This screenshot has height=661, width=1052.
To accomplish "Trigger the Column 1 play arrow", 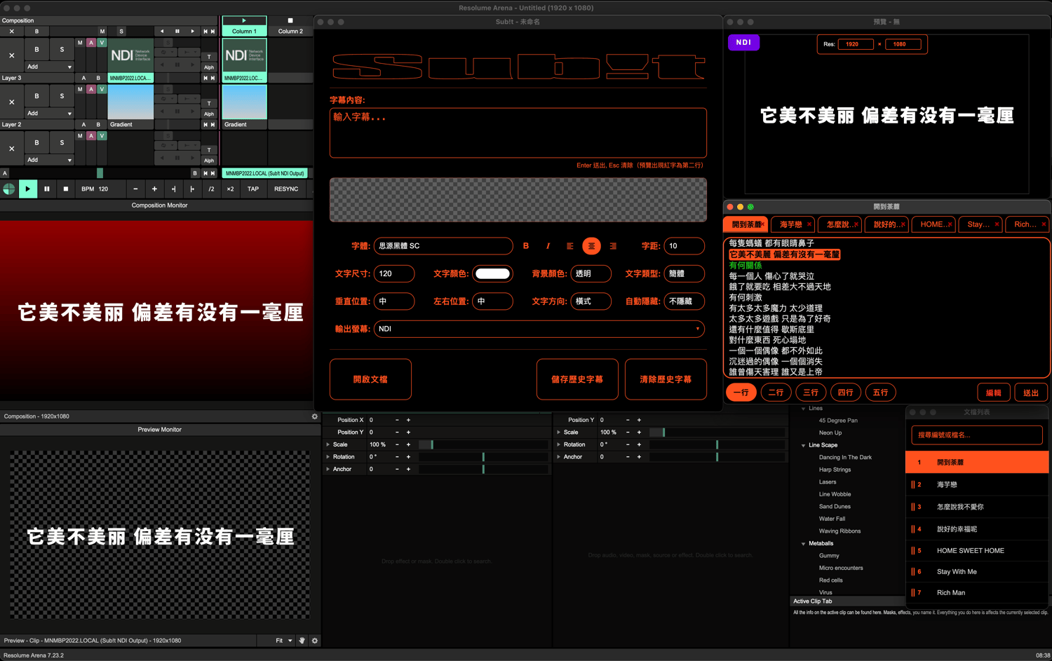I will pyautogui.click(x=244, y=21).
